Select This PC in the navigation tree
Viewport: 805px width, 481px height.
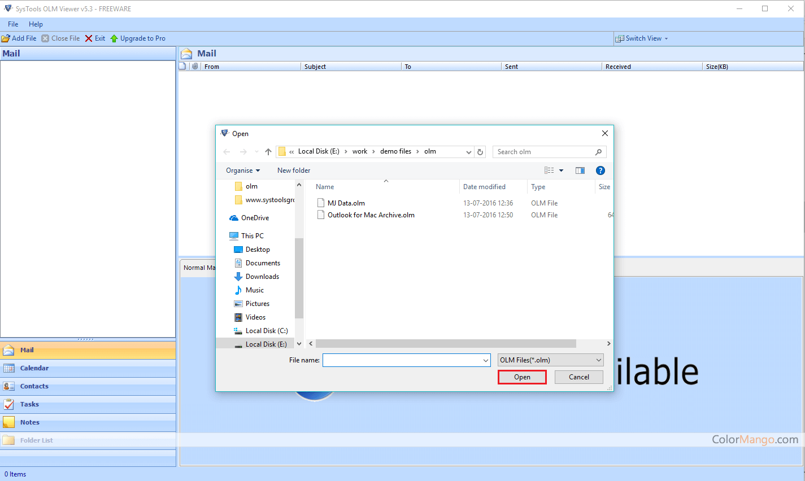click(246, 236)
